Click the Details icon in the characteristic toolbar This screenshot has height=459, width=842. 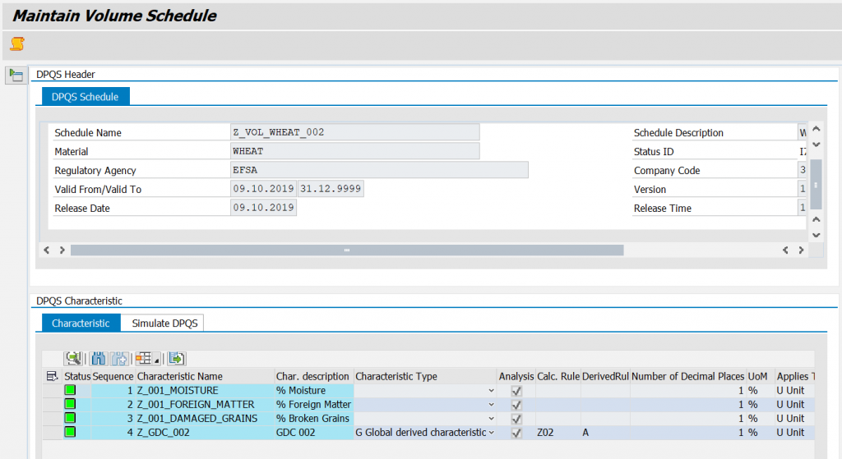click(73, 358)
